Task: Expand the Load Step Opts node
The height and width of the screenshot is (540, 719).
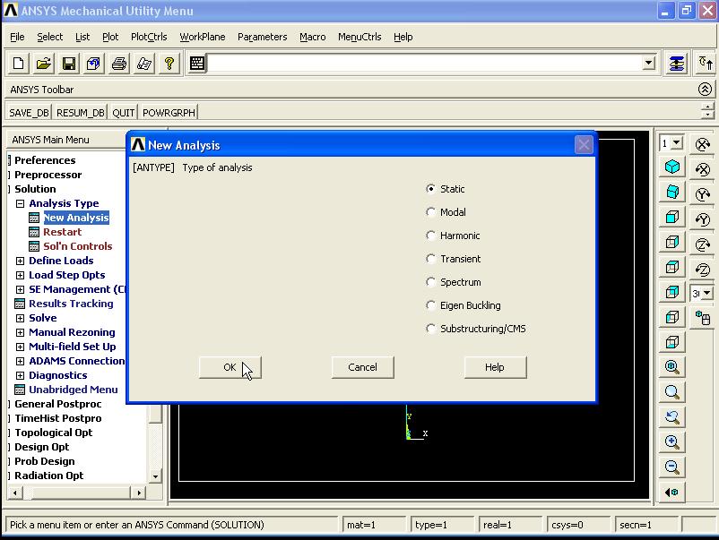Action: pos(21,275)
